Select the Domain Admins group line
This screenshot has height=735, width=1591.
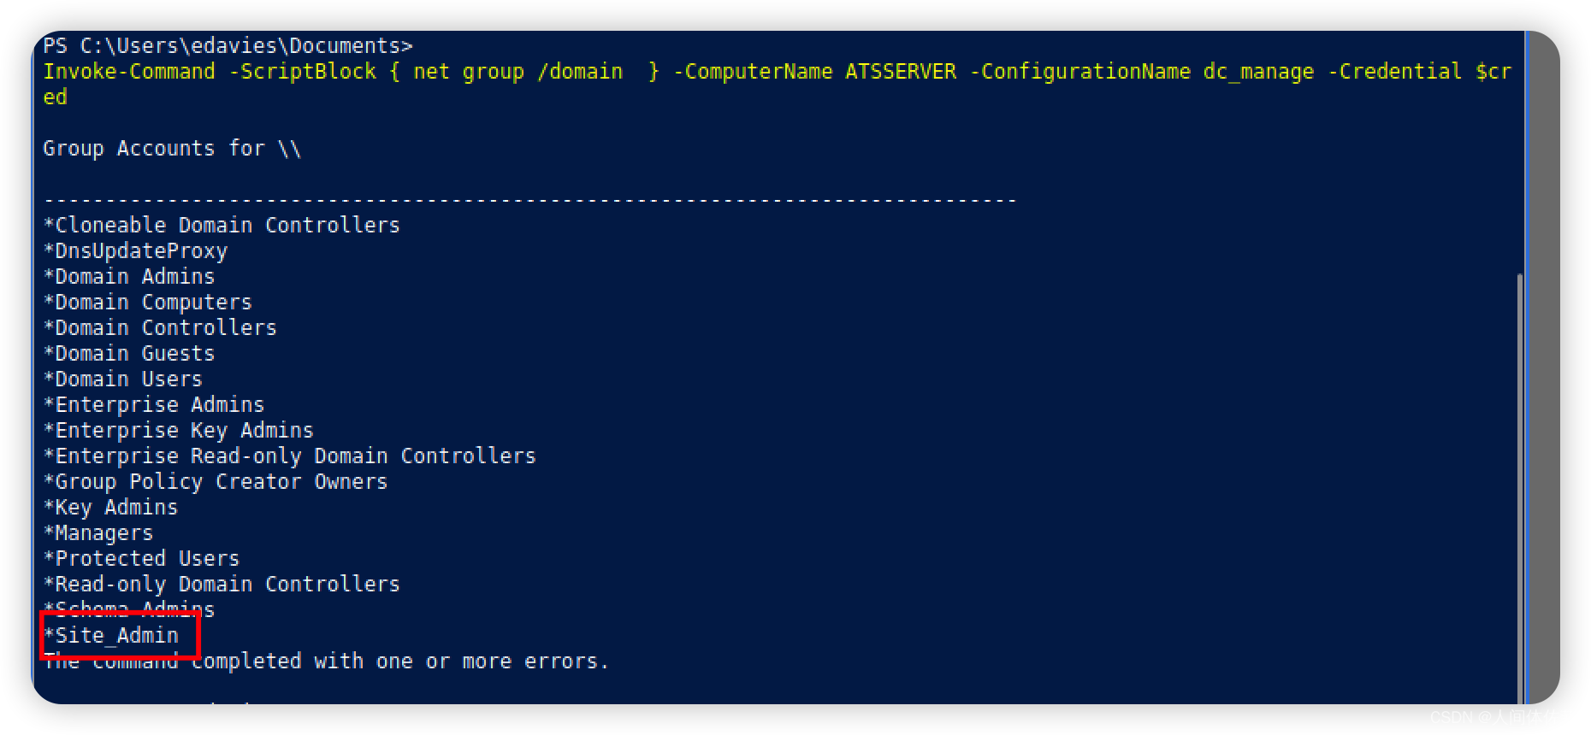(x=134, y=277)
